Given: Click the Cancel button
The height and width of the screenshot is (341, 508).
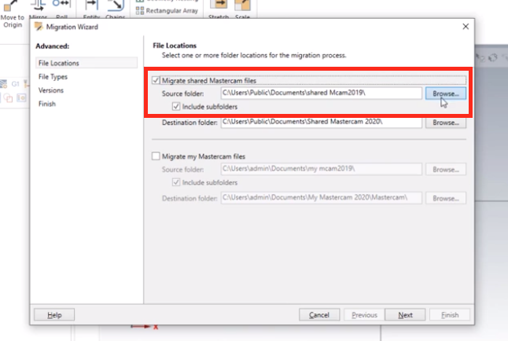Looking at the screenshot, I should pos(319,315).
